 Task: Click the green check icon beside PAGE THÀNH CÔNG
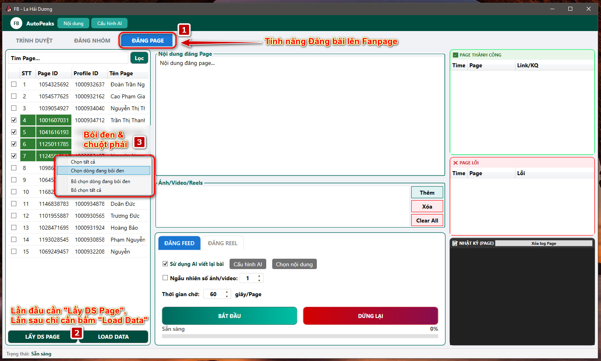point(455,55)
